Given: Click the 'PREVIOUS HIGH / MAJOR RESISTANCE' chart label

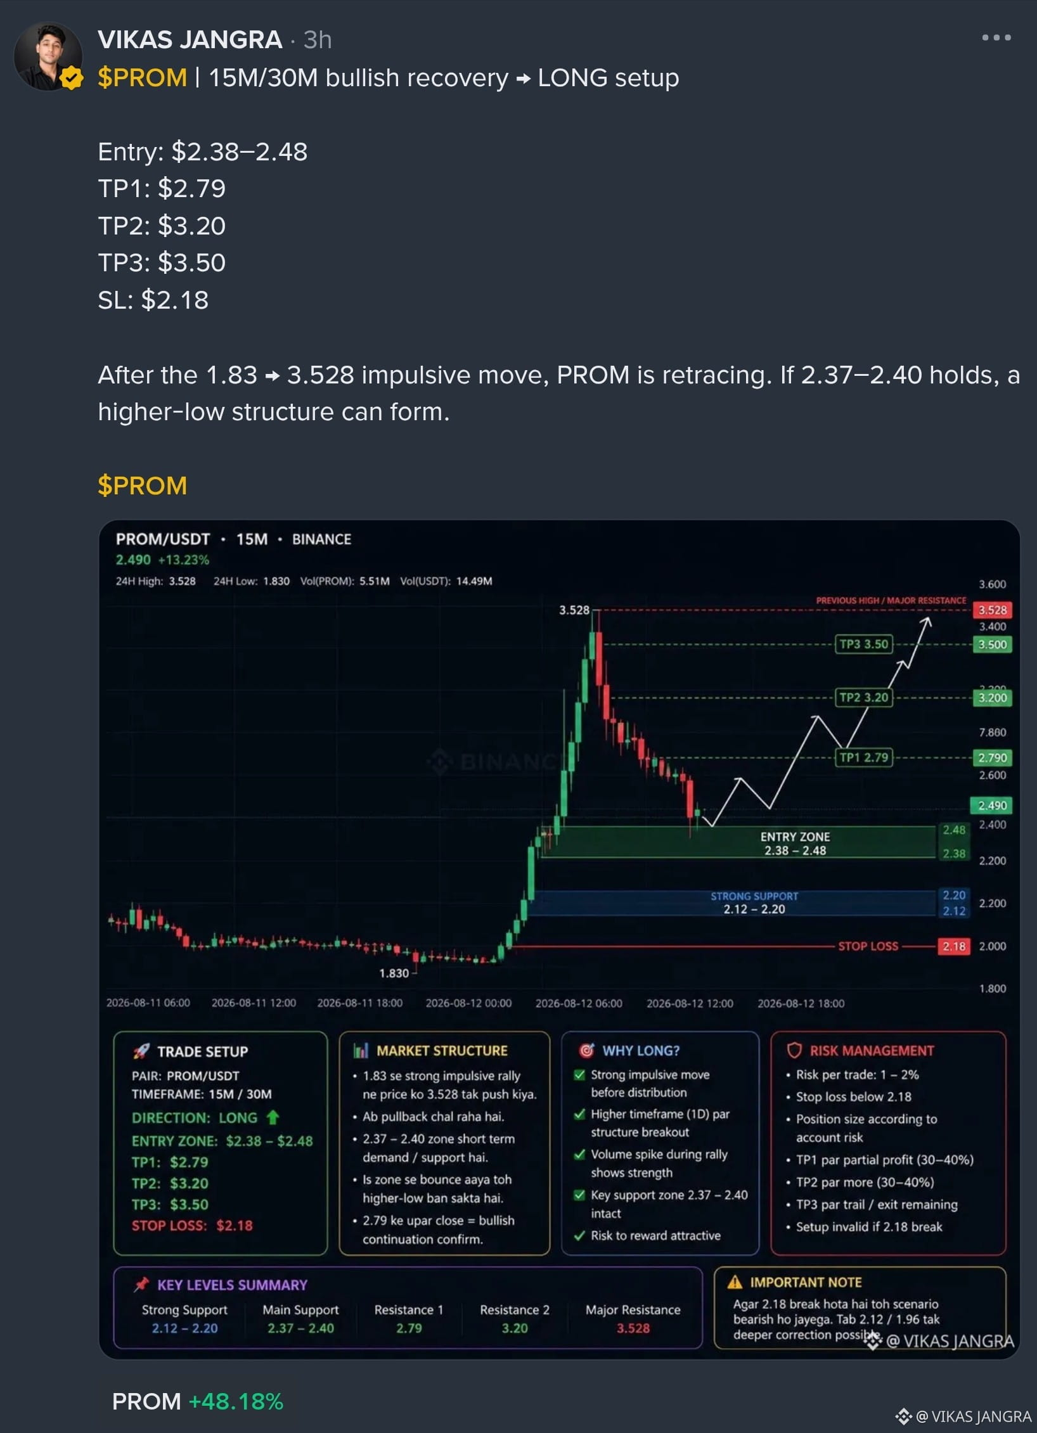Looking at the screenshot, I should click(891, 600).
